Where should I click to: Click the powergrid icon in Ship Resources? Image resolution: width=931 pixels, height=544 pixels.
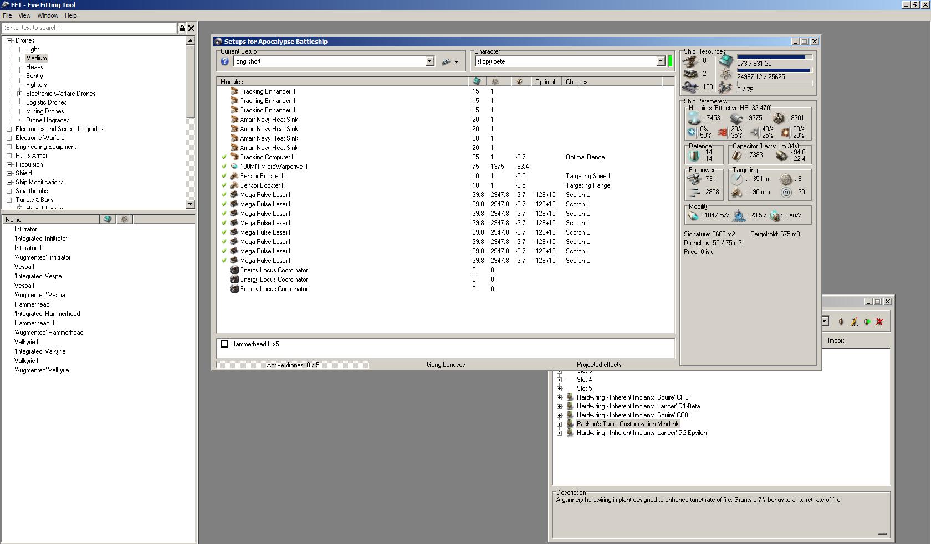[726, 74]
